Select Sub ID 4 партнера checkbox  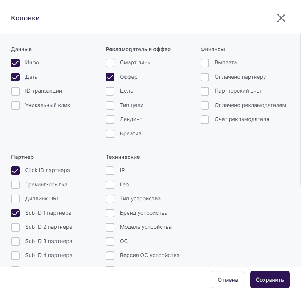tap(16, 256)
